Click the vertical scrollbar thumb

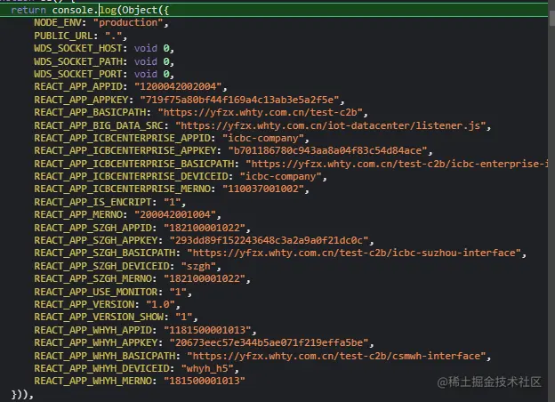pyautogui.click(x=551, y=18)
